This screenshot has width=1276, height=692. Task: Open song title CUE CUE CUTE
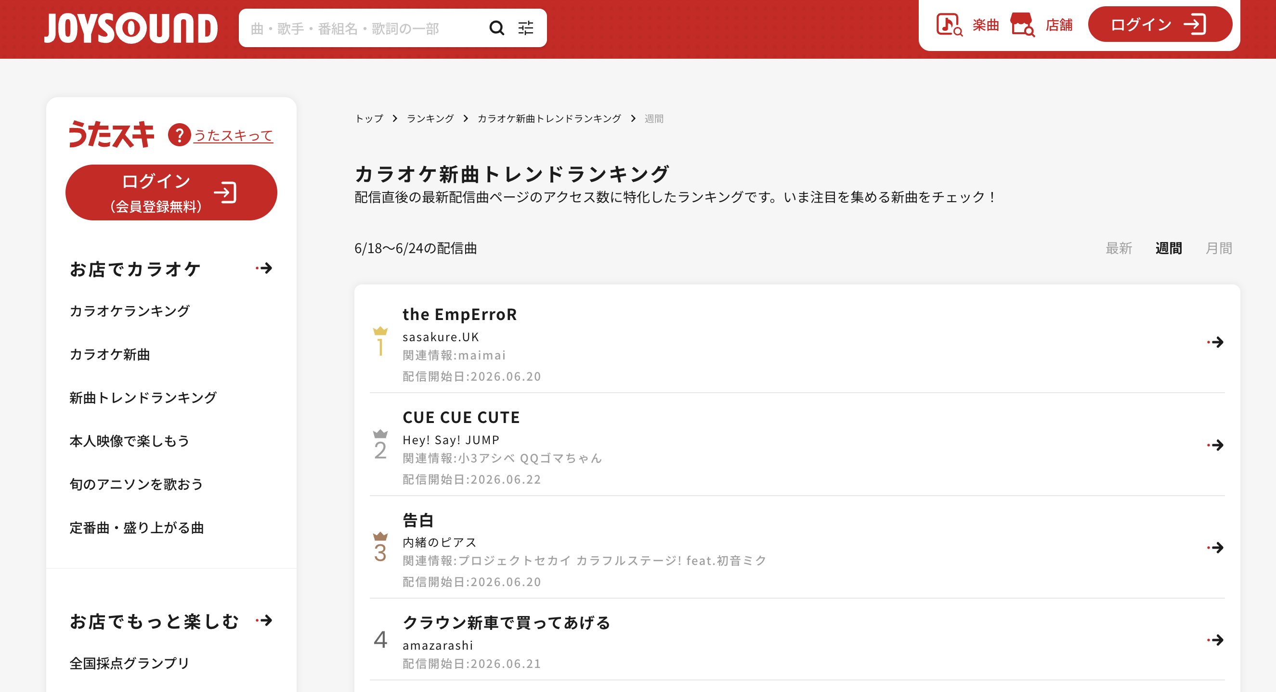point(461,417)
